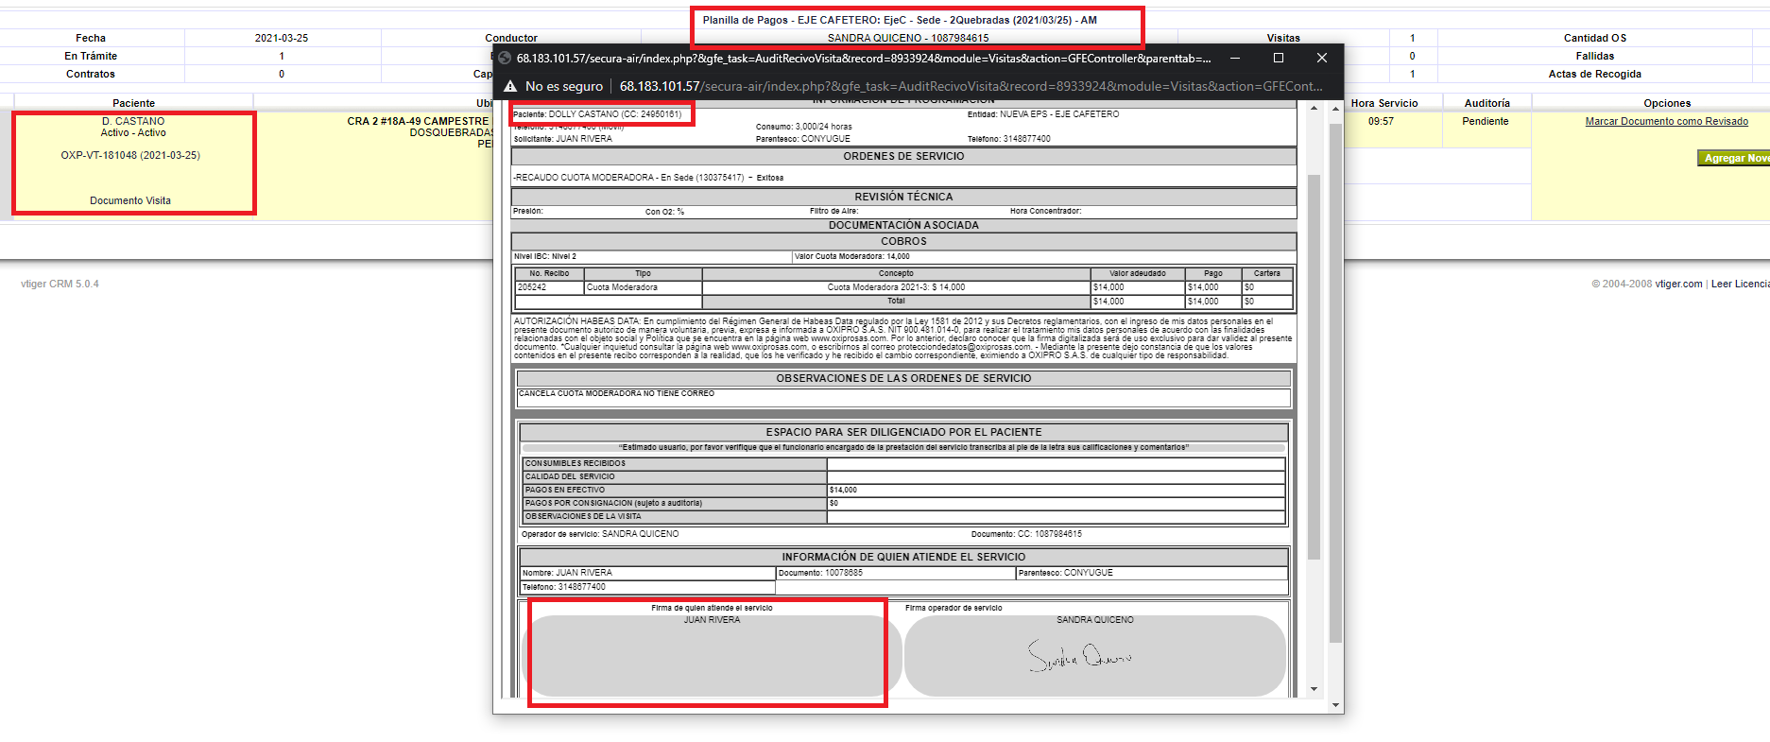Open the 'Leer Licencia' footer link

(1740, 284)
